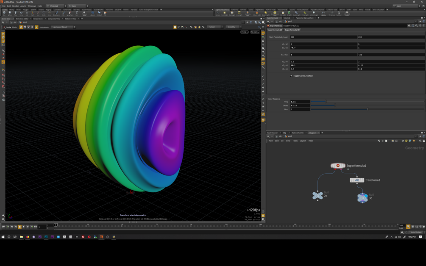Click the Superformula1 node icon
The height and width of the screenshot is (266, 426).
click(338, 166)
